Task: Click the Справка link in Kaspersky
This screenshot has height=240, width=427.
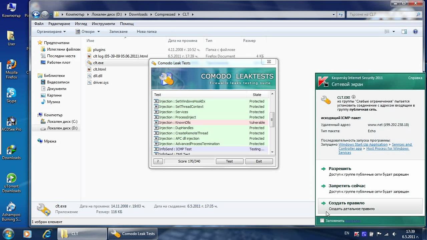Action: [415, 78]
